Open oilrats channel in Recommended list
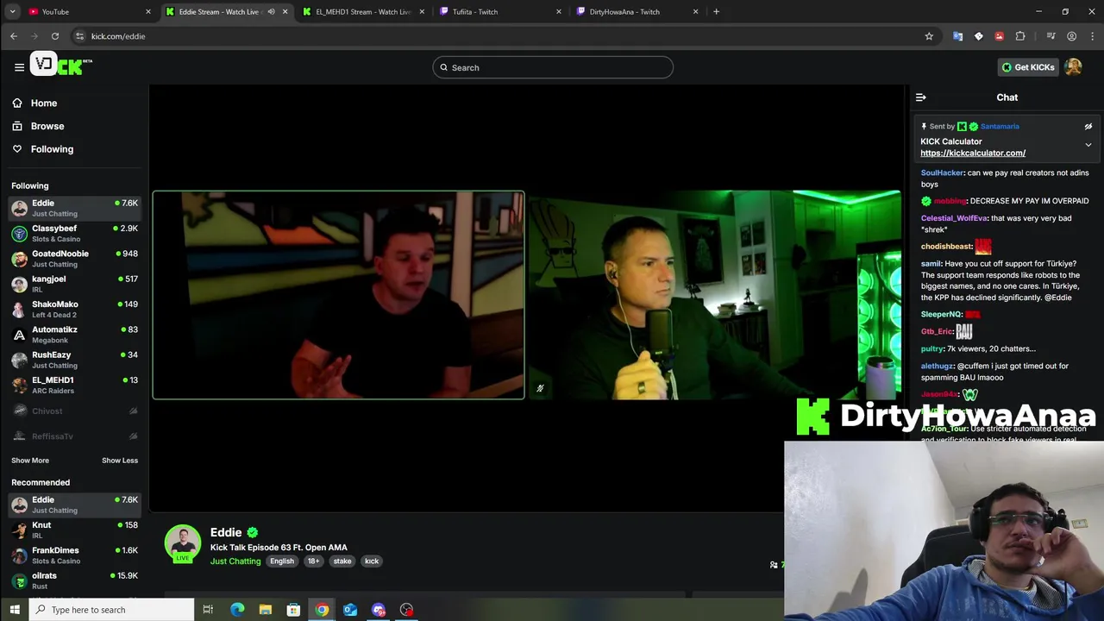The image size is (1104, 621). (x=74, y=580)
